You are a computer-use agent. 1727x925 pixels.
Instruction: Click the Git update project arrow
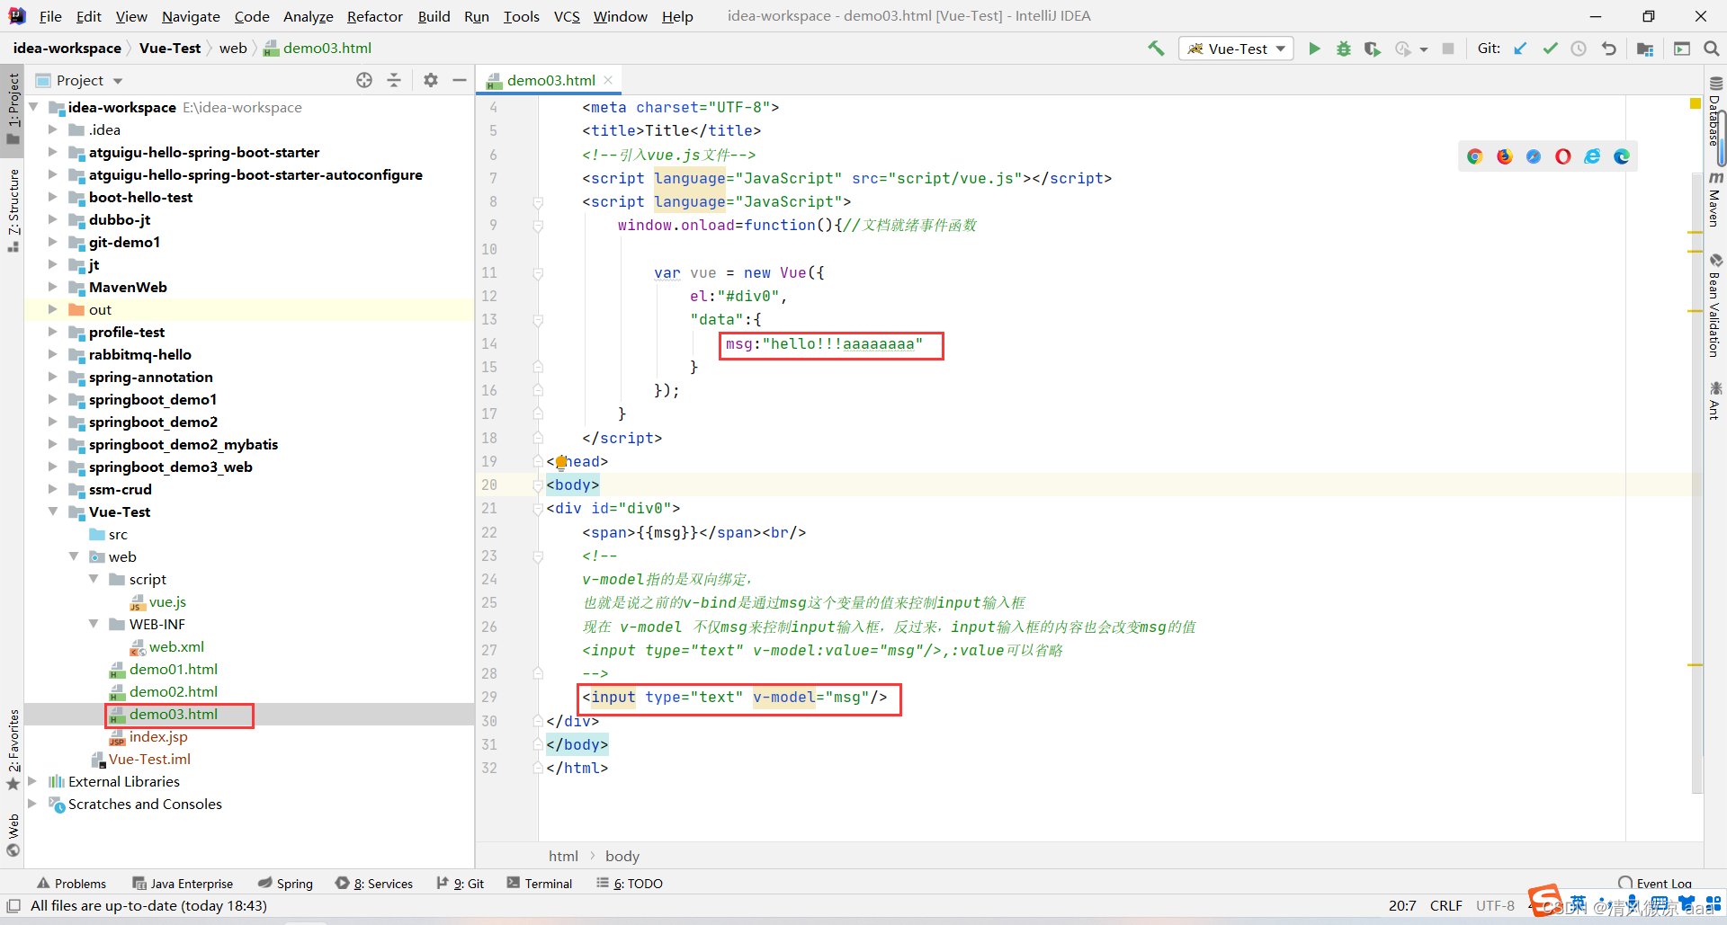click(1520, 49)
